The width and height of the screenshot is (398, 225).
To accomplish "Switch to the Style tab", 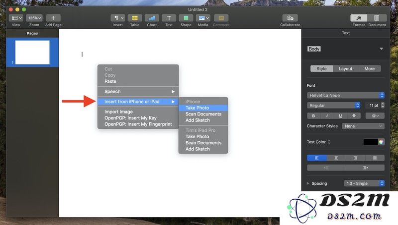I will pyautogui.click(x=321, y=69).
